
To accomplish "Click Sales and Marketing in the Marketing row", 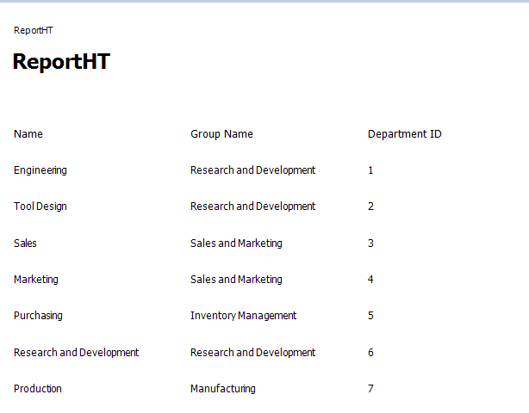I will tap(236, 280).
